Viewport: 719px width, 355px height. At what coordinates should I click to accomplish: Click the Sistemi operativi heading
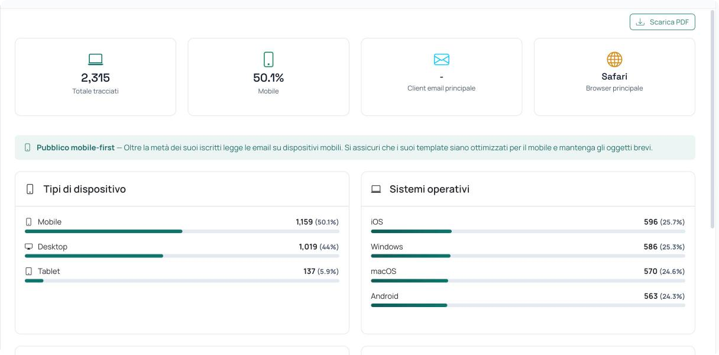pyautogui.click(x=429, y=189)
